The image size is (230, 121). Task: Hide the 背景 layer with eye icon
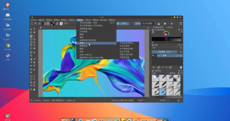pyautogui.click(x=153, y=56)
